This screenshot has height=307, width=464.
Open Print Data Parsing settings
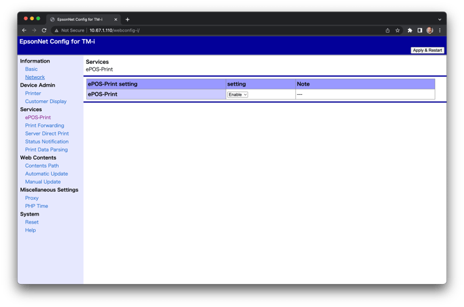click(x=47, y=150)
